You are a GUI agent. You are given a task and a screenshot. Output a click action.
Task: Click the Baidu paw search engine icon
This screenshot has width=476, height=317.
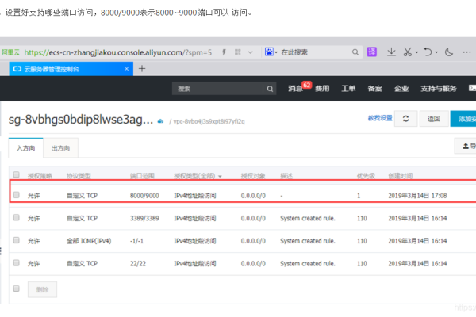[x=269, y=52]
